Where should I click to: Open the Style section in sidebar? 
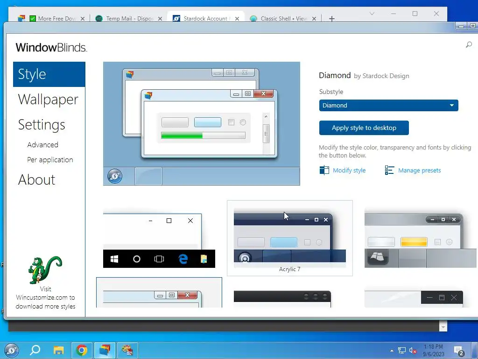tap(49, 74)
